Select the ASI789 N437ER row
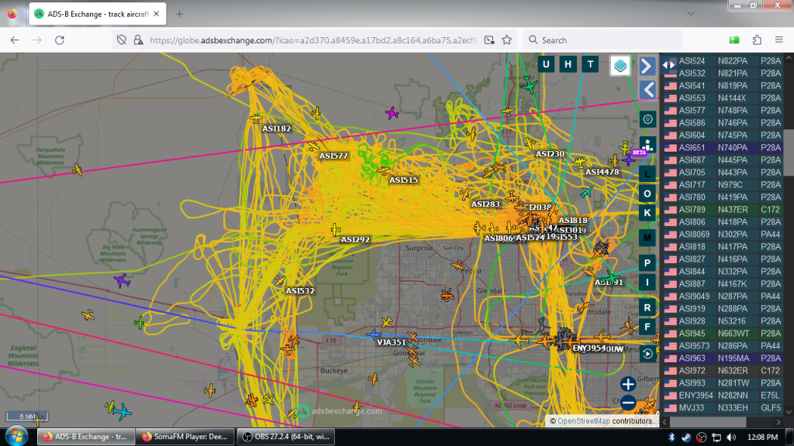The height and width of the screenshot is (446, 794). [x=723, y=209]
